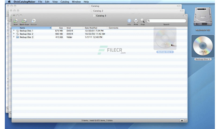Click the 10/22/05 11:42 AM date cell
Image resolution: width=224 pixels, height=129 pixels.
tap(95, 34)
